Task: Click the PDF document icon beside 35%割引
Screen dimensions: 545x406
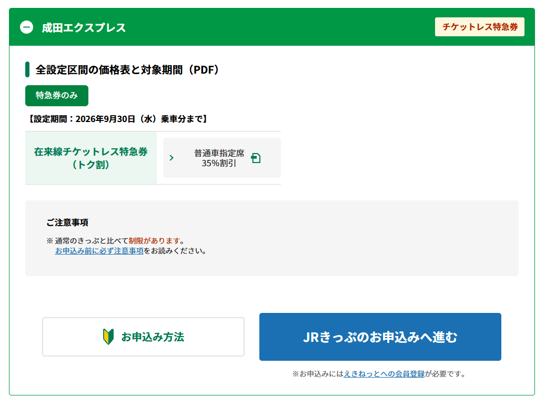Action: click(256, 158)
